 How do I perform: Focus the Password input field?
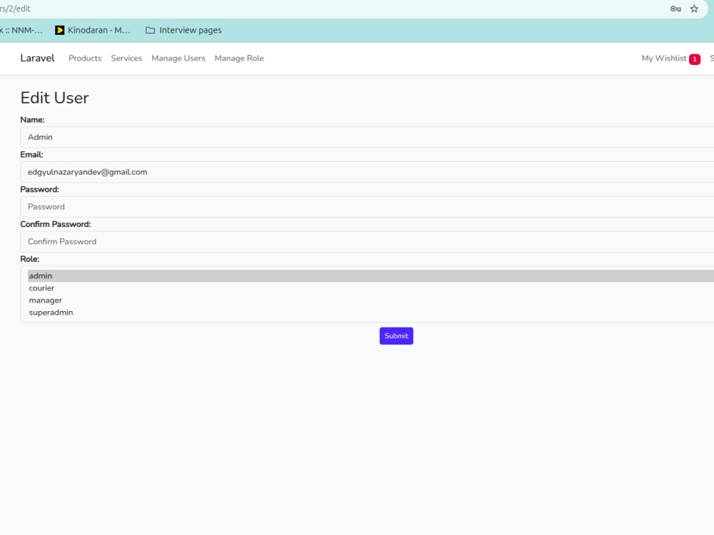coord(367,207)
